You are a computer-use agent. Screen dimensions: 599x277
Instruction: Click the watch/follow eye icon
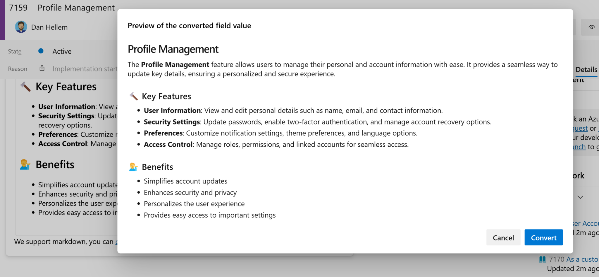pos(592,27)
